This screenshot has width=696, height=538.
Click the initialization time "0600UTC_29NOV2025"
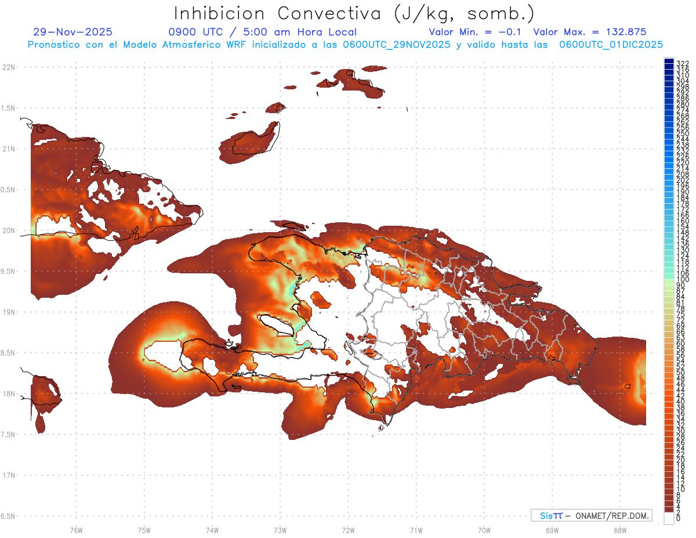[x=398, y=44]
